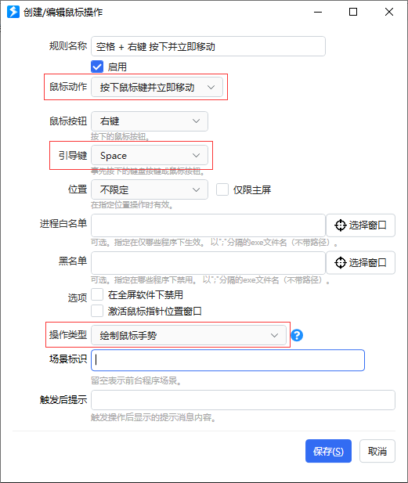
Task: Enable the 仅限主屏 checkbox
Action: click(x=222, y=189)
